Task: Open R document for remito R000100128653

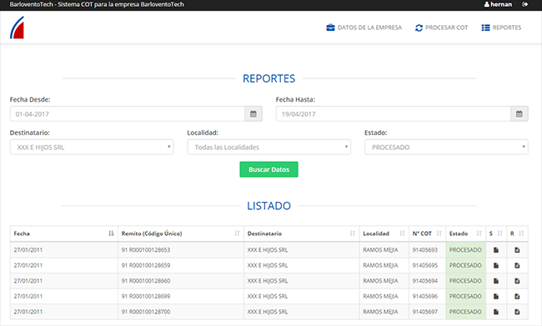Action: [517, 250]
